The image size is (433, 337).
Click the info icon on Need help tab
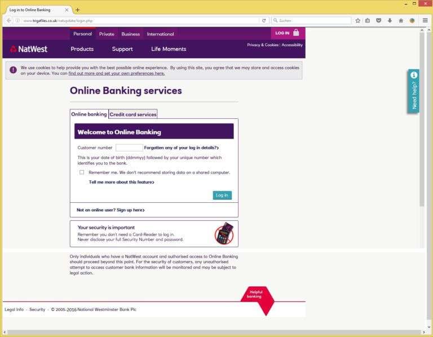click(x=414, y=75)
